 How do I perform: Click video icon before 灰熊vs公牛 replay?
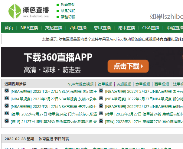click(x=7, y=99)
